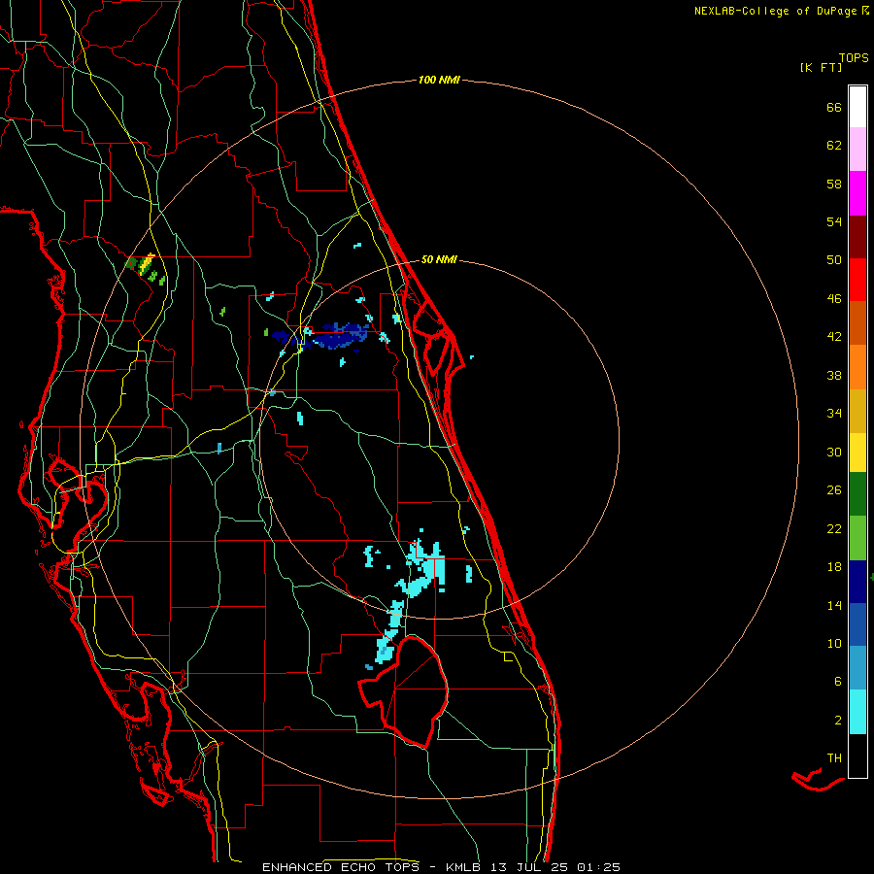Click the TOPS legend title
The width and height of the screenshot is (874, 874).
pyautogui.click(x=854, y=57)
